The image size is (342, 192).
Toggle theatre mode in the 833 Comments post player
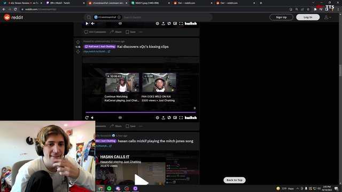[169, 23]
